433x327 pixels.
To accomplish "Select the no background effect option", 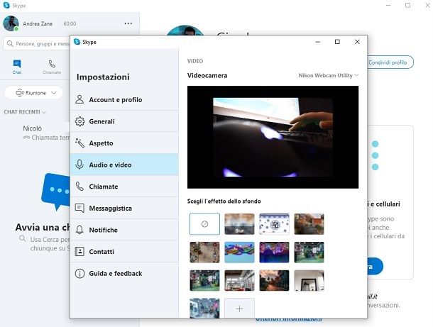I will [204, 224].
